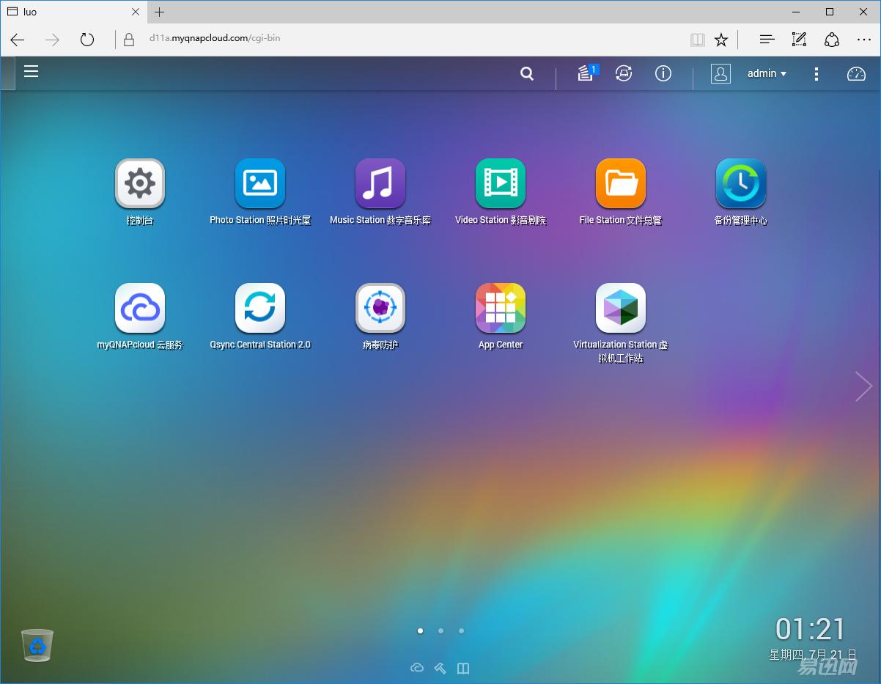Viewport: 881px width, 684px height.
Task: Click the utility tools icon at bottom
Action: (x=440, y=668)
